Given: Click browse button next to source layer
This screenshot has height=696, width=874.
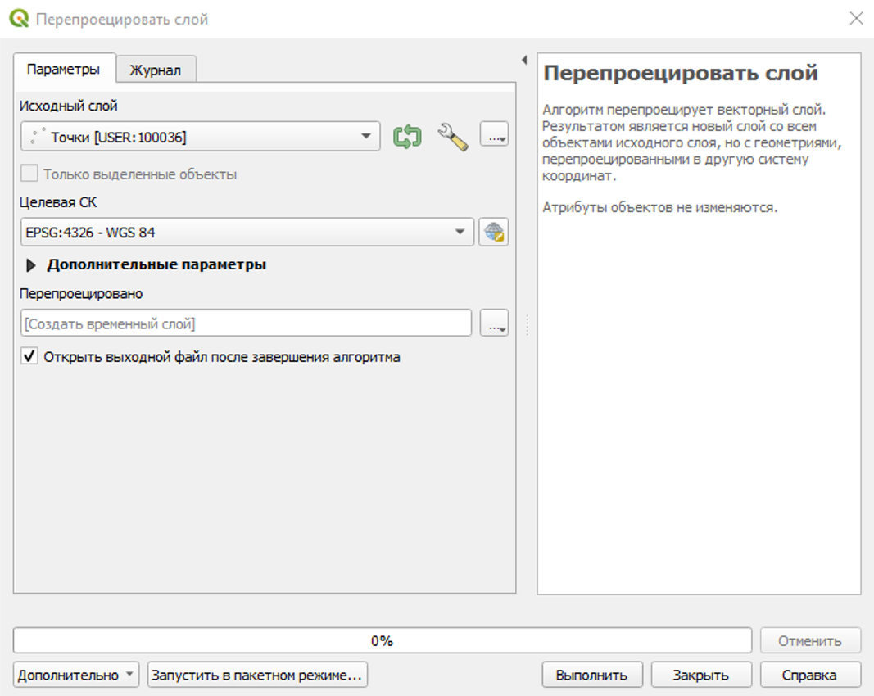Looking at the screenshot, I should [494, 137].
